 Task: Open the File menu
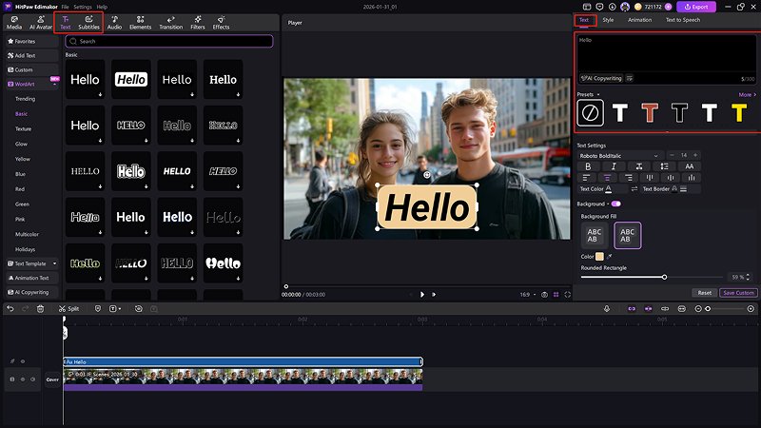point(65,7)
